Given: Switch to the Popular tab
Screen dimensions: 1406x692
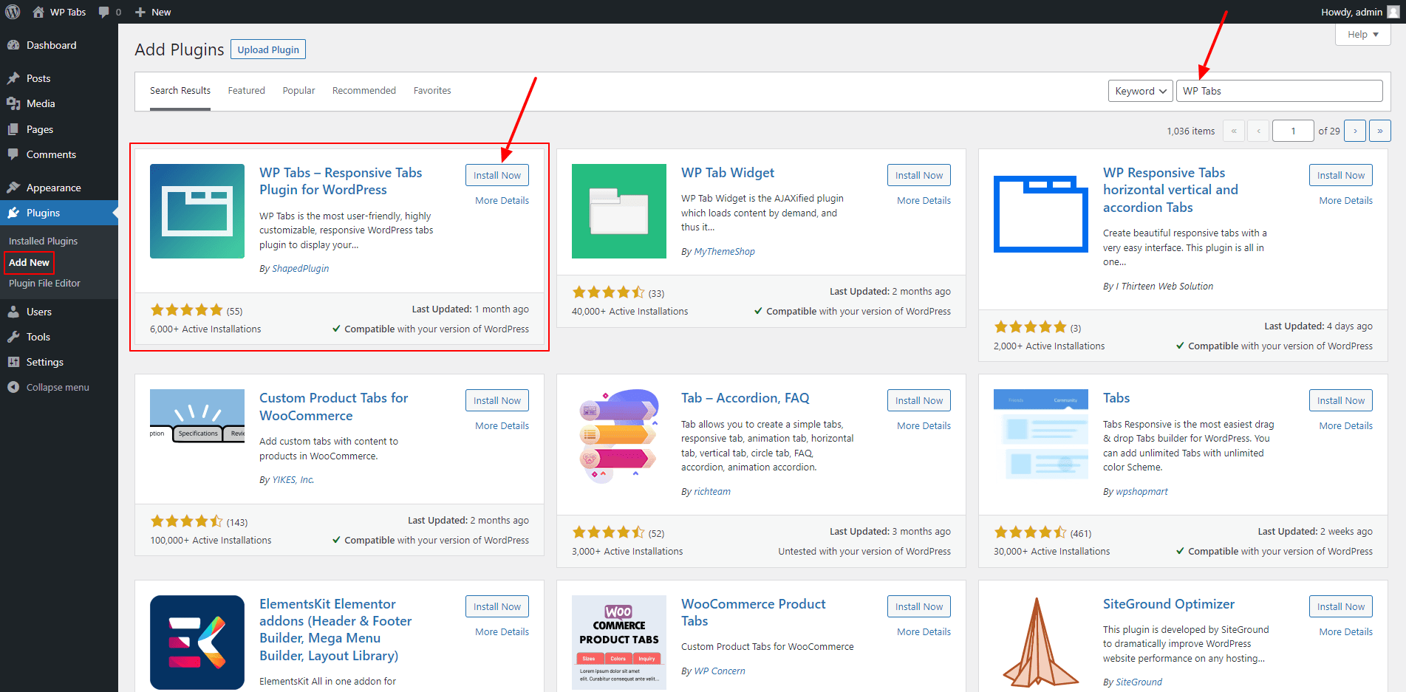Looking at the screenshot, I should (298, 91).
